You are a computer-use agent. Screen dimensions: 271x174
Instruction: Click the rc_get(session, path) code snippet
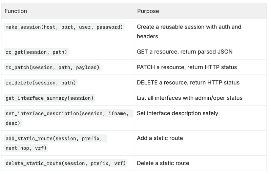click(x=36, y=52)
